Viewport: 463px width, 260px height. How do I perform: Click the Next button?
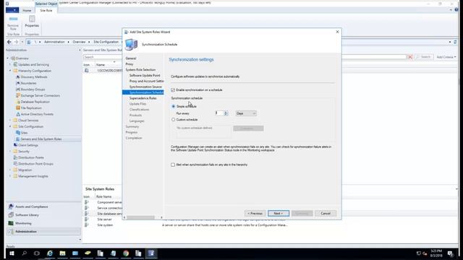pos(279,214)
